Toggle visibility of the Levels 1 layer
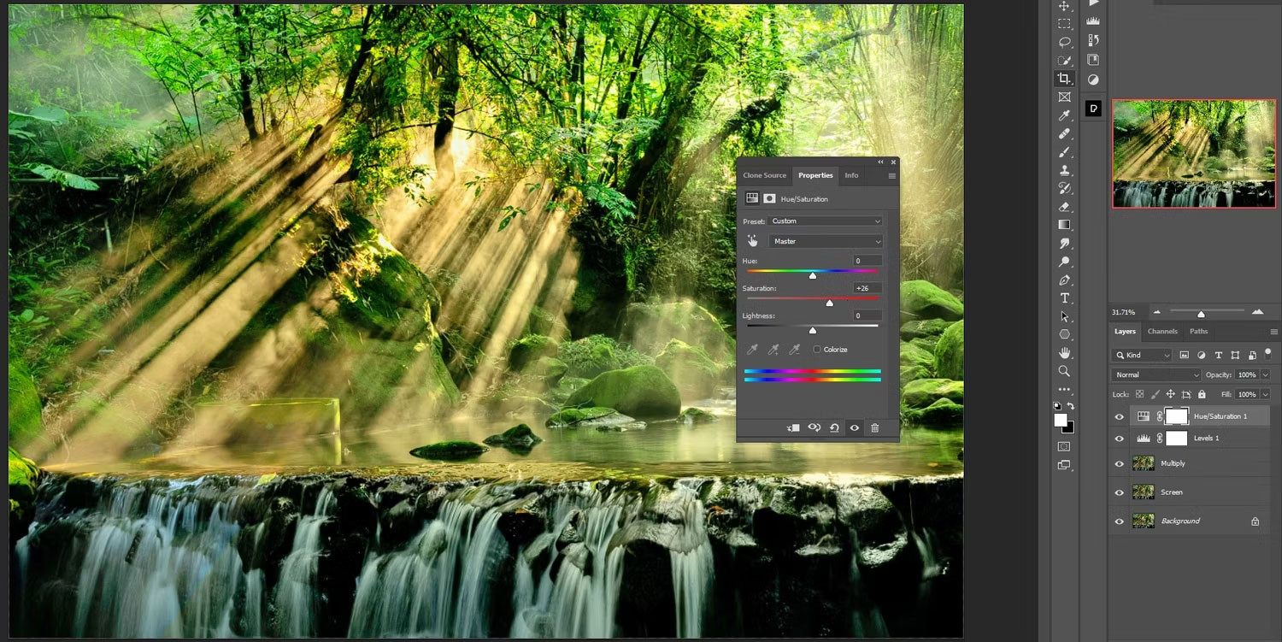The height and width of the screenshot is (642, 1282). (x=1119, y=439)
